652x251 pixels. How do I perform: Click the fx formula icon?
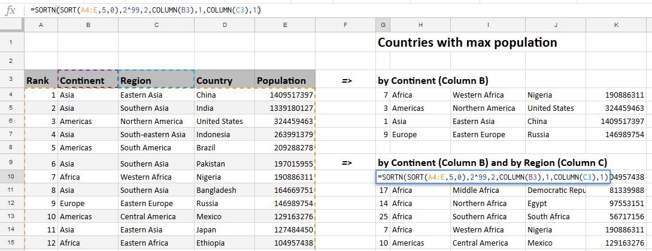coord(10,10)
